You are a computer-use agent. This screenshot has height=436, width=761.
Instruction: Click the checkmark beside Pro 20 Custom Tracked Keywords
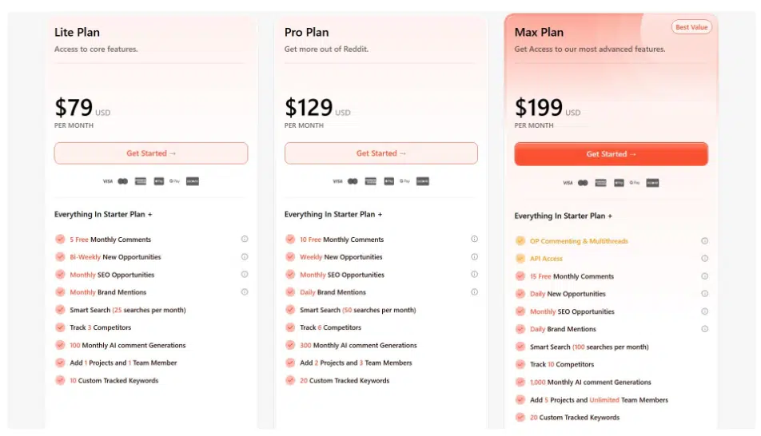point(290,380)
